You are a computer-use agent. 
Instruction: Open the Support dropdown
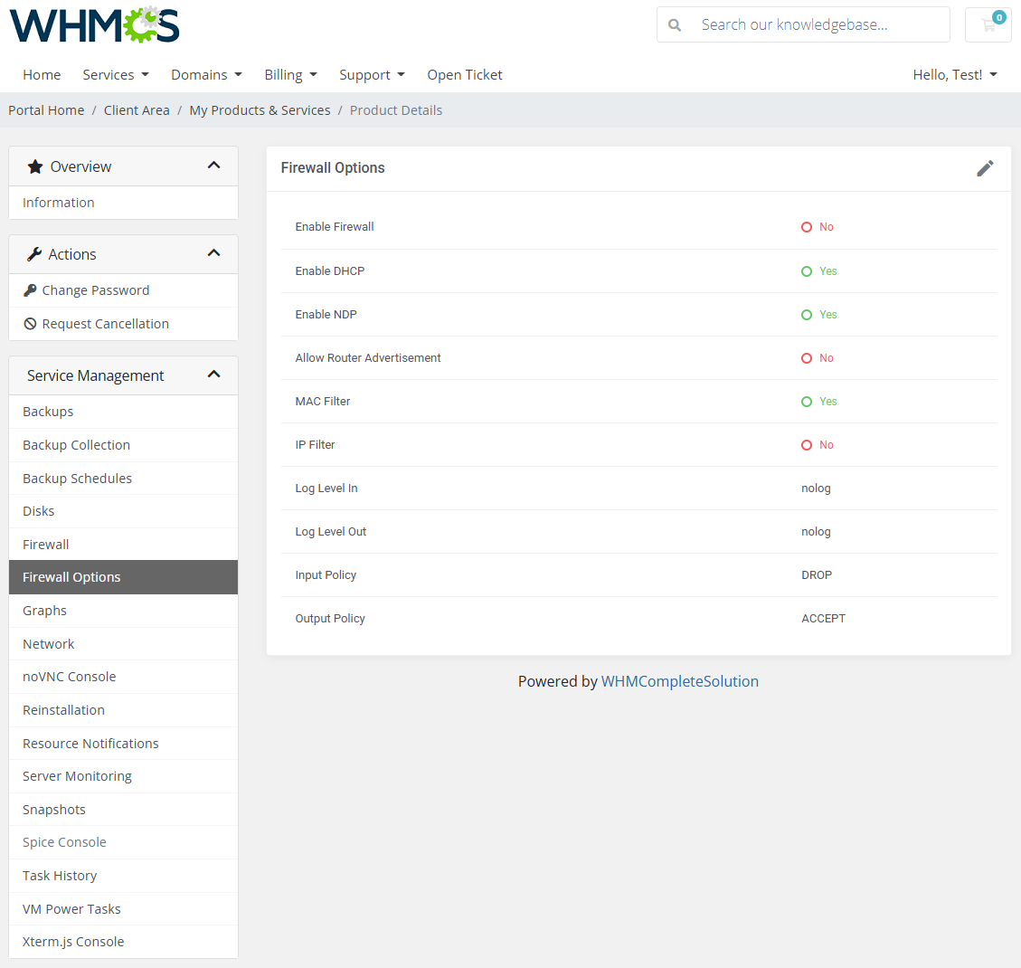pyautogui.click(x=372, y=74)
